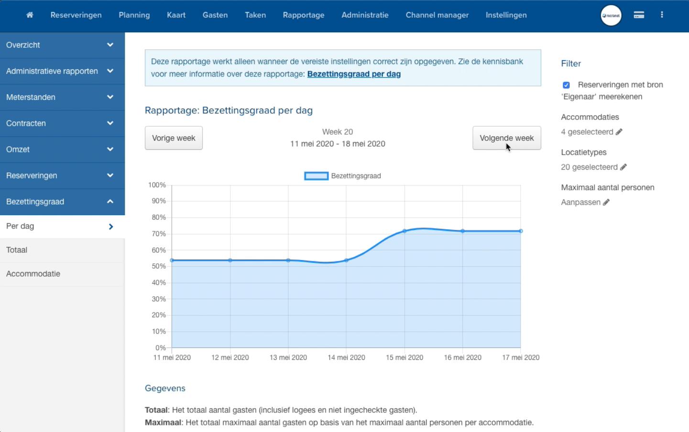Click the arrow icon on Per dag

111,227
